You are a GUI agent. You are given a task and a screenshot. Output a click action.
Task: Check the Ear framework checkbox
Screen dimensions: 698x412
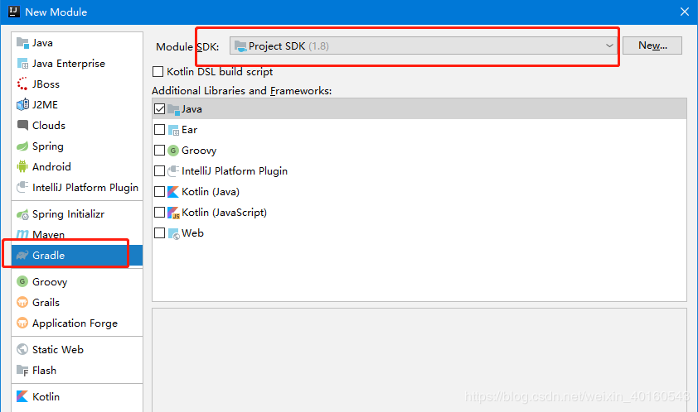159,129
